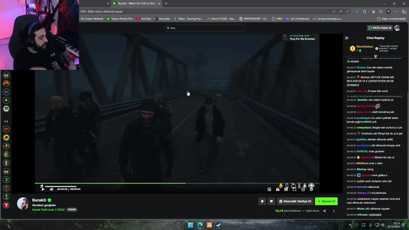Click the KICKs Satın Al button
This screenshot has width=409, height=230.
(380, 28)
